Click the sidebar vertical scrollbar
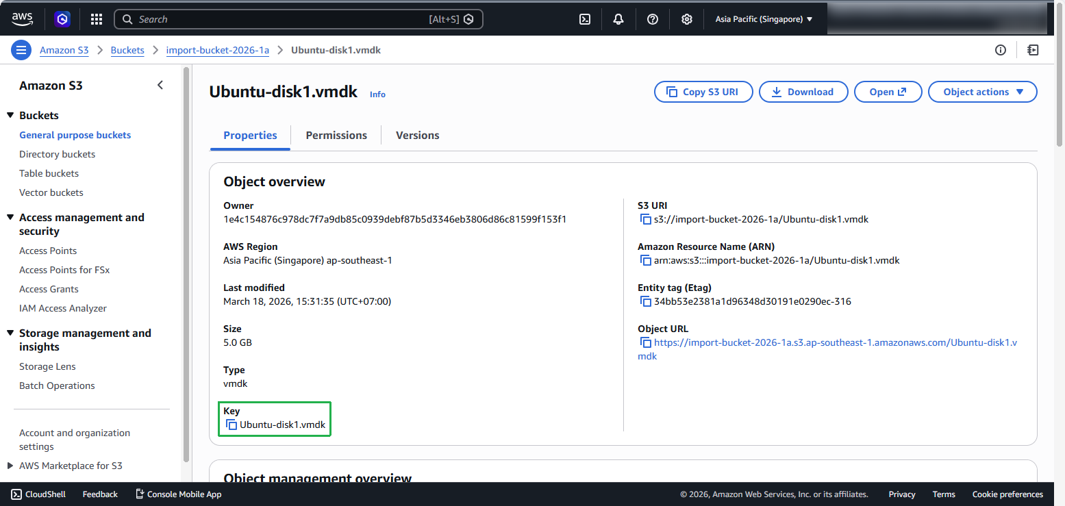The height and width of the screenshot is (506, 1065). click(186, 265)
